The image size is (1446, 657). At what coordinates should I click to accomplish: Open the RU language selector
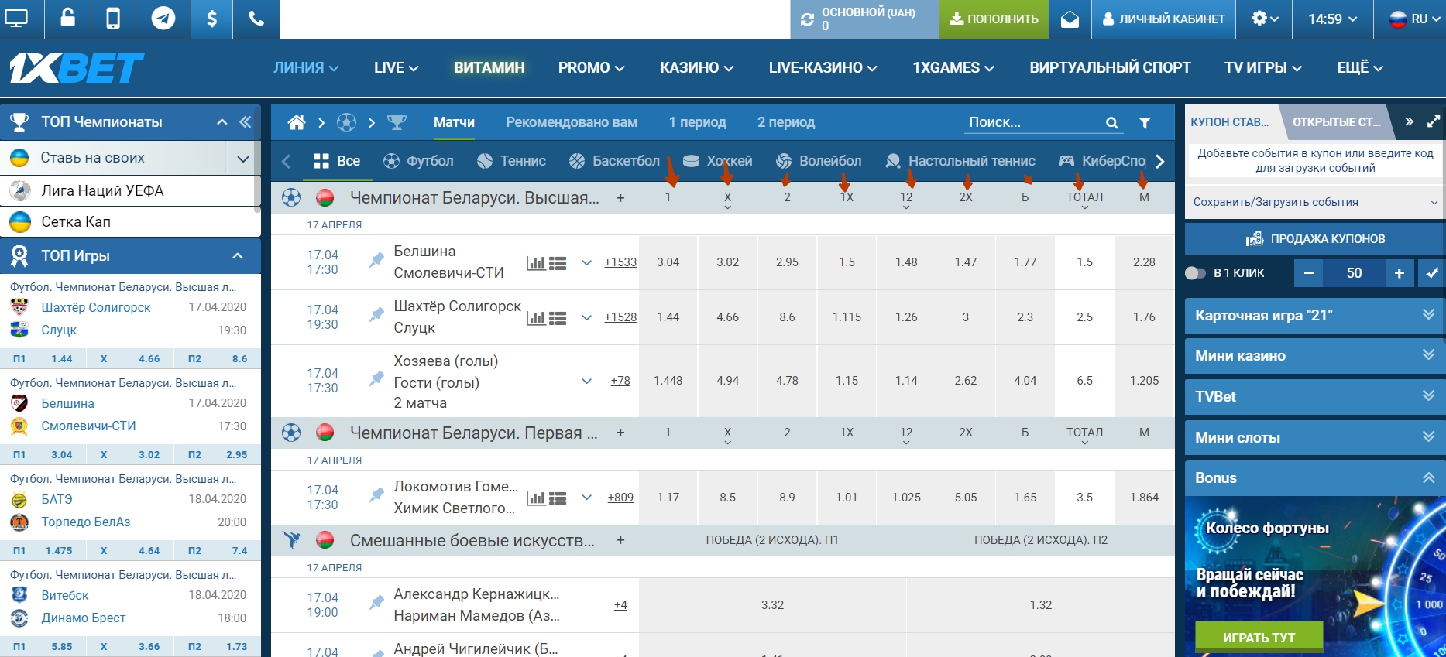coord(1415,19)
